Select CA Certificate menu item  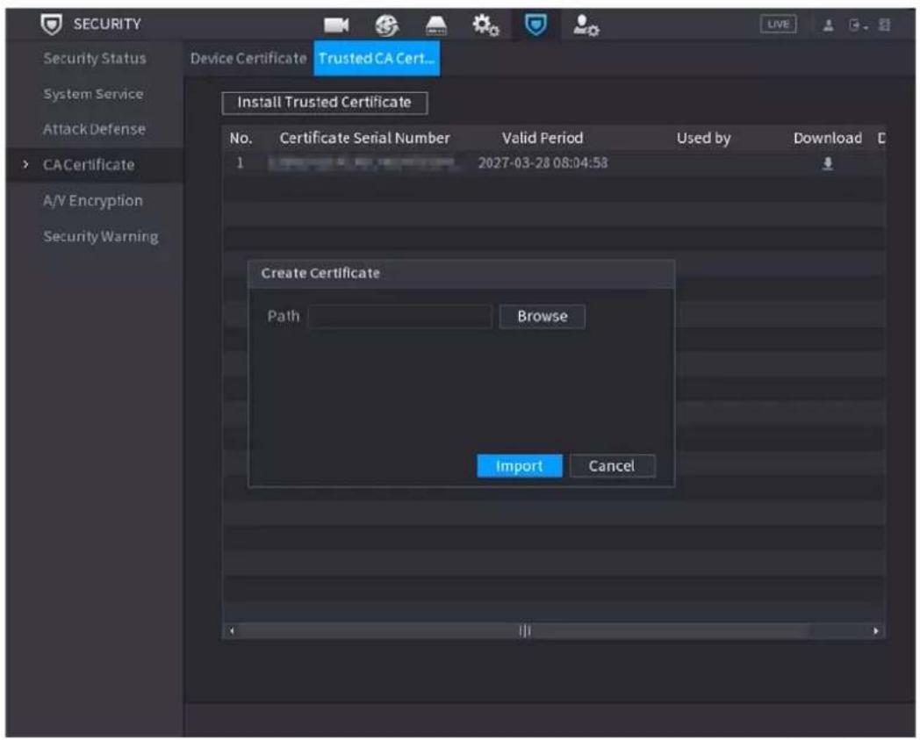click(x=89, y=165)
